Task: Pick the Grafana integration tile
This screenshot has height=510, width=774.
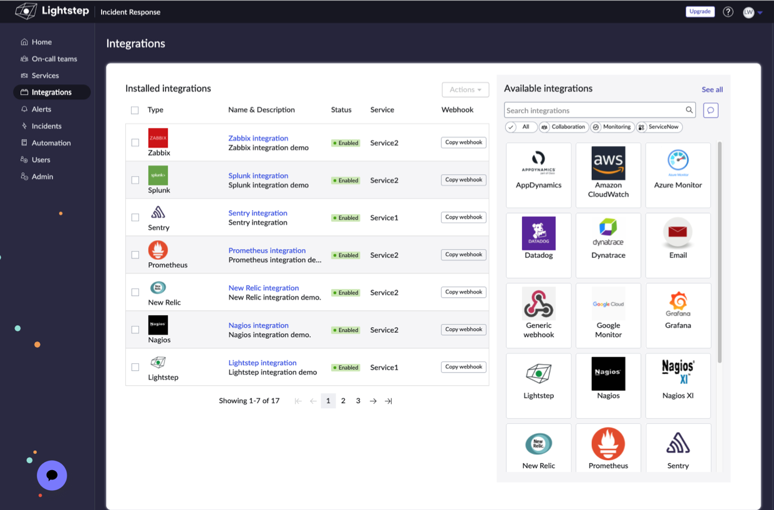Action: coord(678,315)
